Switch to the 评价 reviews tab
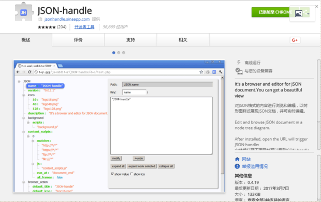This screenshot has height=202, width=321. pos(78,40)
